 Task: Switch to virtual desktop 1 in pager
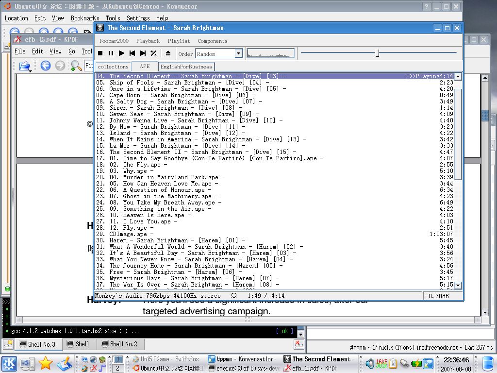coord(117,359)
